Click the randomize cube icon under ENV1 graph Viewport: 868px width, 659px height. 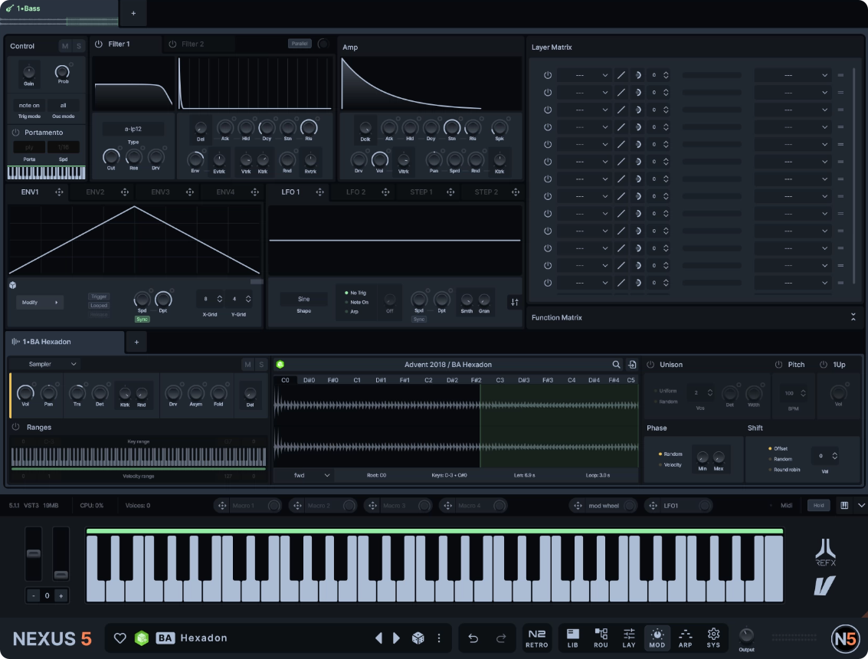tap(13, 285)
